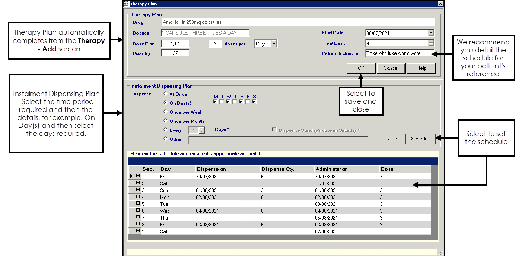The image size is (525, 256).
Task: Expand row 1 Friday schedule entry
Action: coord(138,176)
